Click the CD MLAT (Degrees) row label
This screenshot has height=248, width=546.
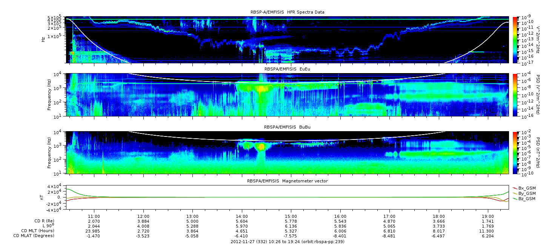coord(35,236)
